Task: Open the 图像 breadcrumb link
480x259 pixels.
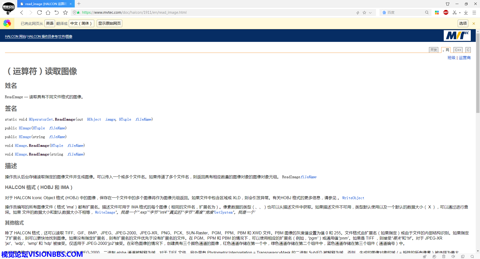Action: pos(69,36)
